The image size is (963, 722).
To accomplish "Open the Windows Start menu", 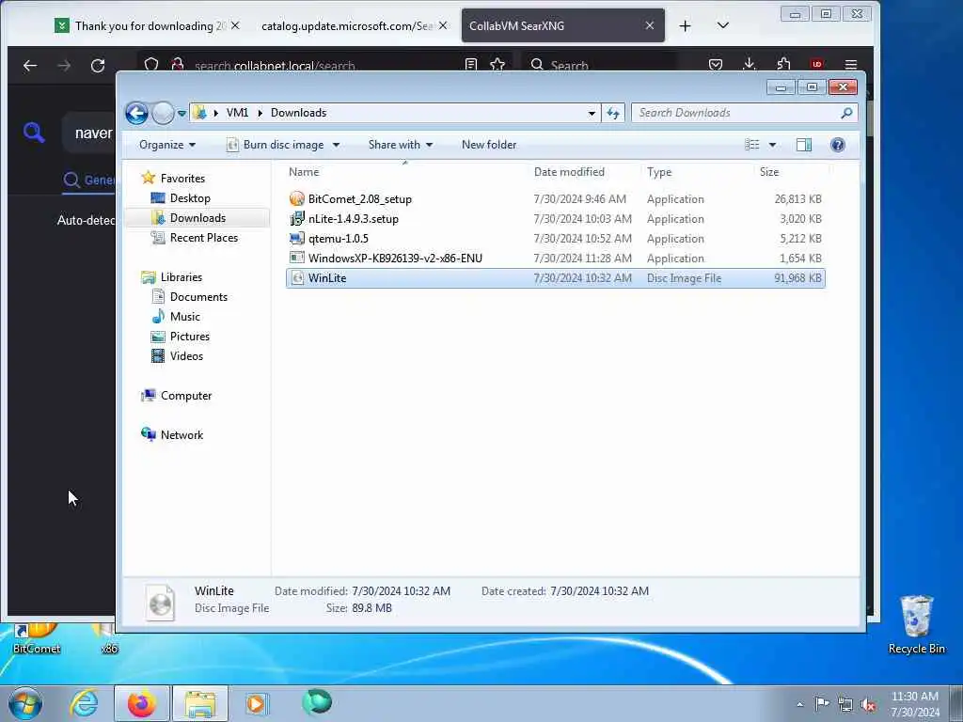I will pos(25,703).
